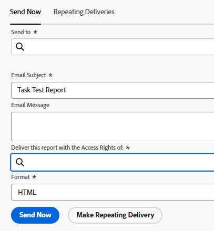
Task: Click the Email Subject label
Action: [x=28, y=75]
